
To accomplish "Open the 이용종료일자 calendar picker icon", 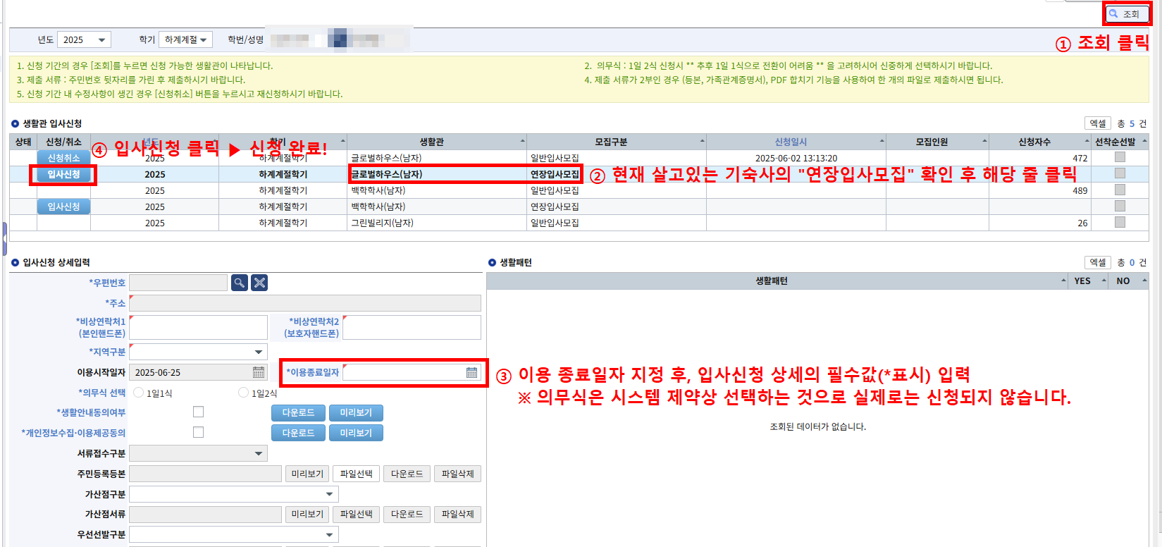I will click(x=471, y=372).
